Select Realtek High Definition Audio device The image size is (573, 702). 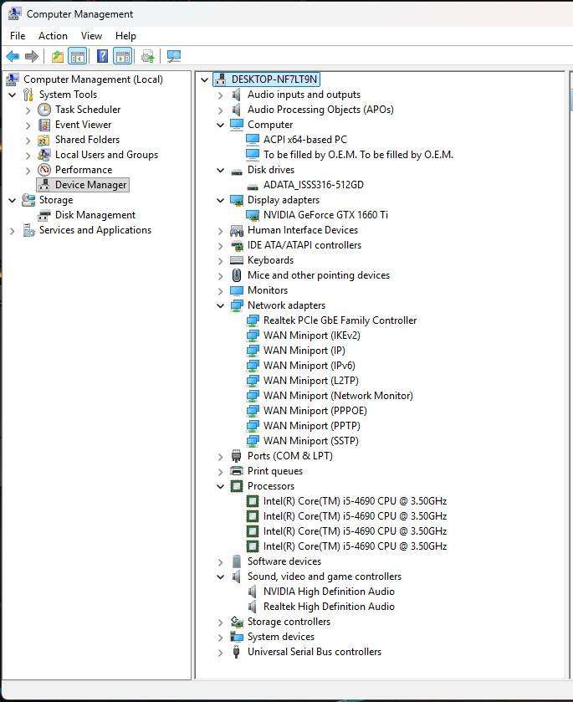(329, 607)
